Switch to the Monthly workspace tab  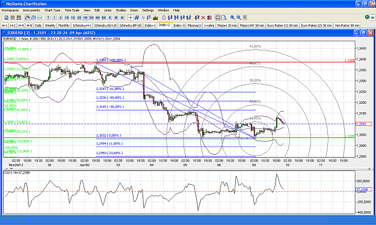click(x=64, y=25)
